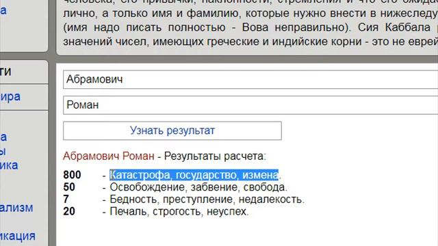Image resolution: width=438 pixels, height=246 pixels.
Task: Click the number 50 in results
Action: click(69, 187)
